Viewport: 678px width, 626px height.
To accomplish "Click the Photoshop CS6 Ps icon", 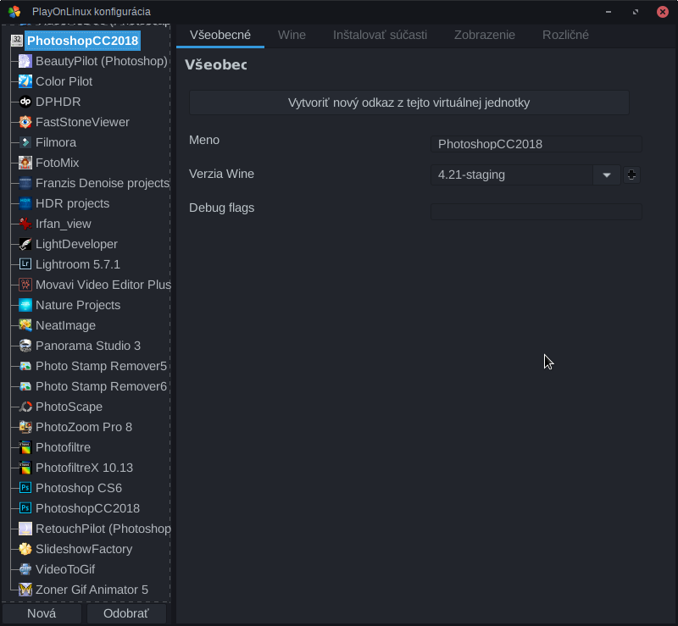I will coord(25,488).
